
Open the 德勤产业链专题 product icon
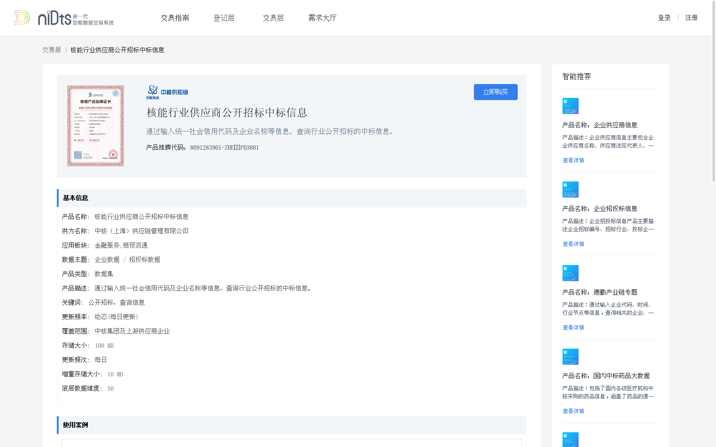(x=571, y=273)
